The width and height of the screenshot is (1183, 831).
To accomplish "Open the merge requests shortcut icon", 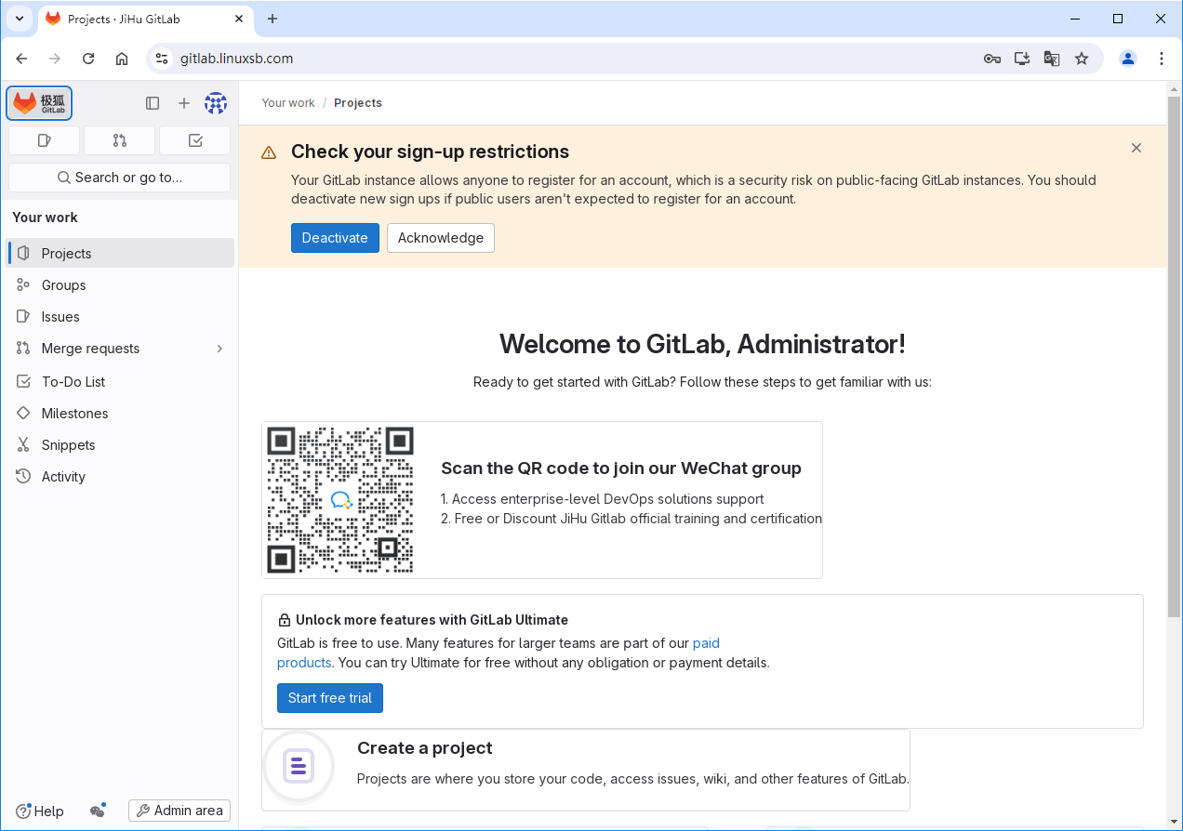I will pyautogui.click(x=119, y=140).
